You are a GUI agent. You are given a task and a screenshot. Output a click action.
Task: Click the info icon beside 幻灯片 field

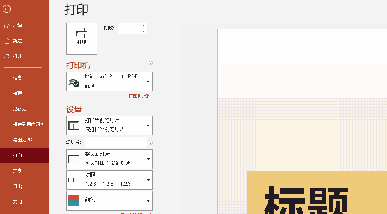(150, 143)
